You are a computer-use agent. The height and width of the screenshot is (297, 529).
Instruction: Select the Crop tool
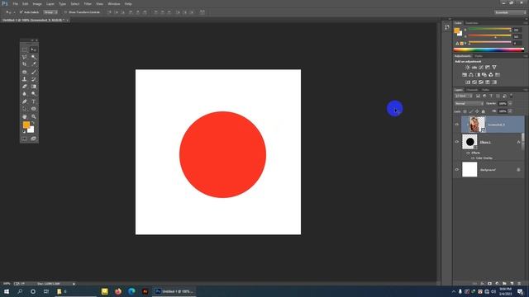click(24, 64)
